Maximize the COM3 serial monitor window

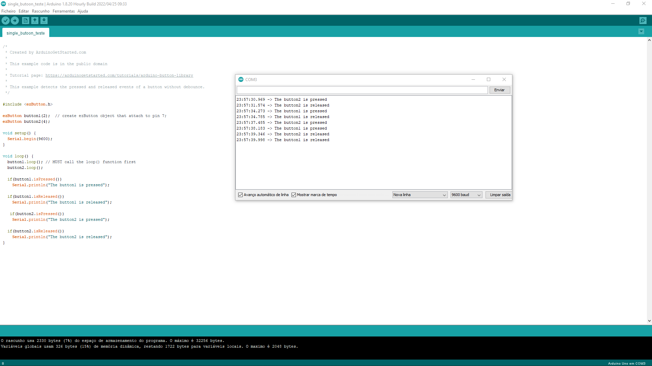click(x=489, y=79)
